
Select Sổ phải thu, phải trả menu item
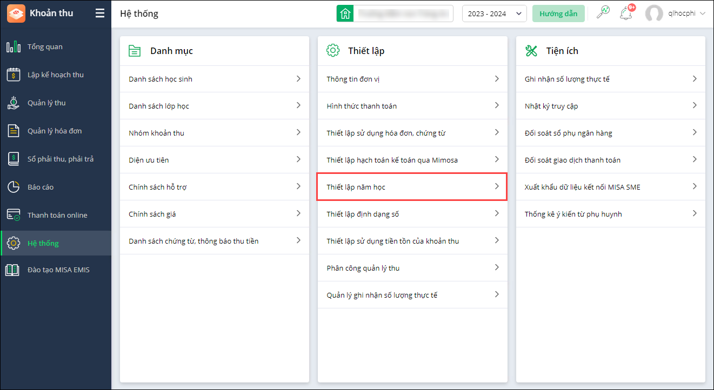click(61, 159)
